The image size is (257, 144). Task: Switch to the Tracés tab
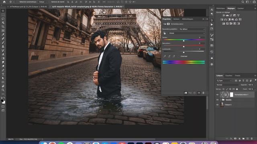tap(237, 76)
